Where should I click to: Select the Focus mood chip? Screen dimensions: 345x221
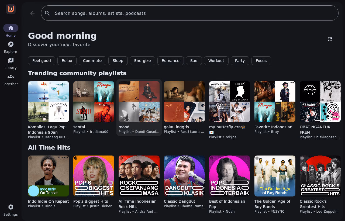pyautogui.click(x=261, y=61)
